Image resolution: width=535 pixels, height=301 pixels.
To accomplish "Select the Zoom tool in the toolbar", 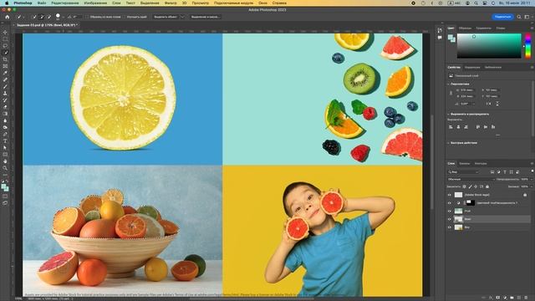I will pos(5,168).
